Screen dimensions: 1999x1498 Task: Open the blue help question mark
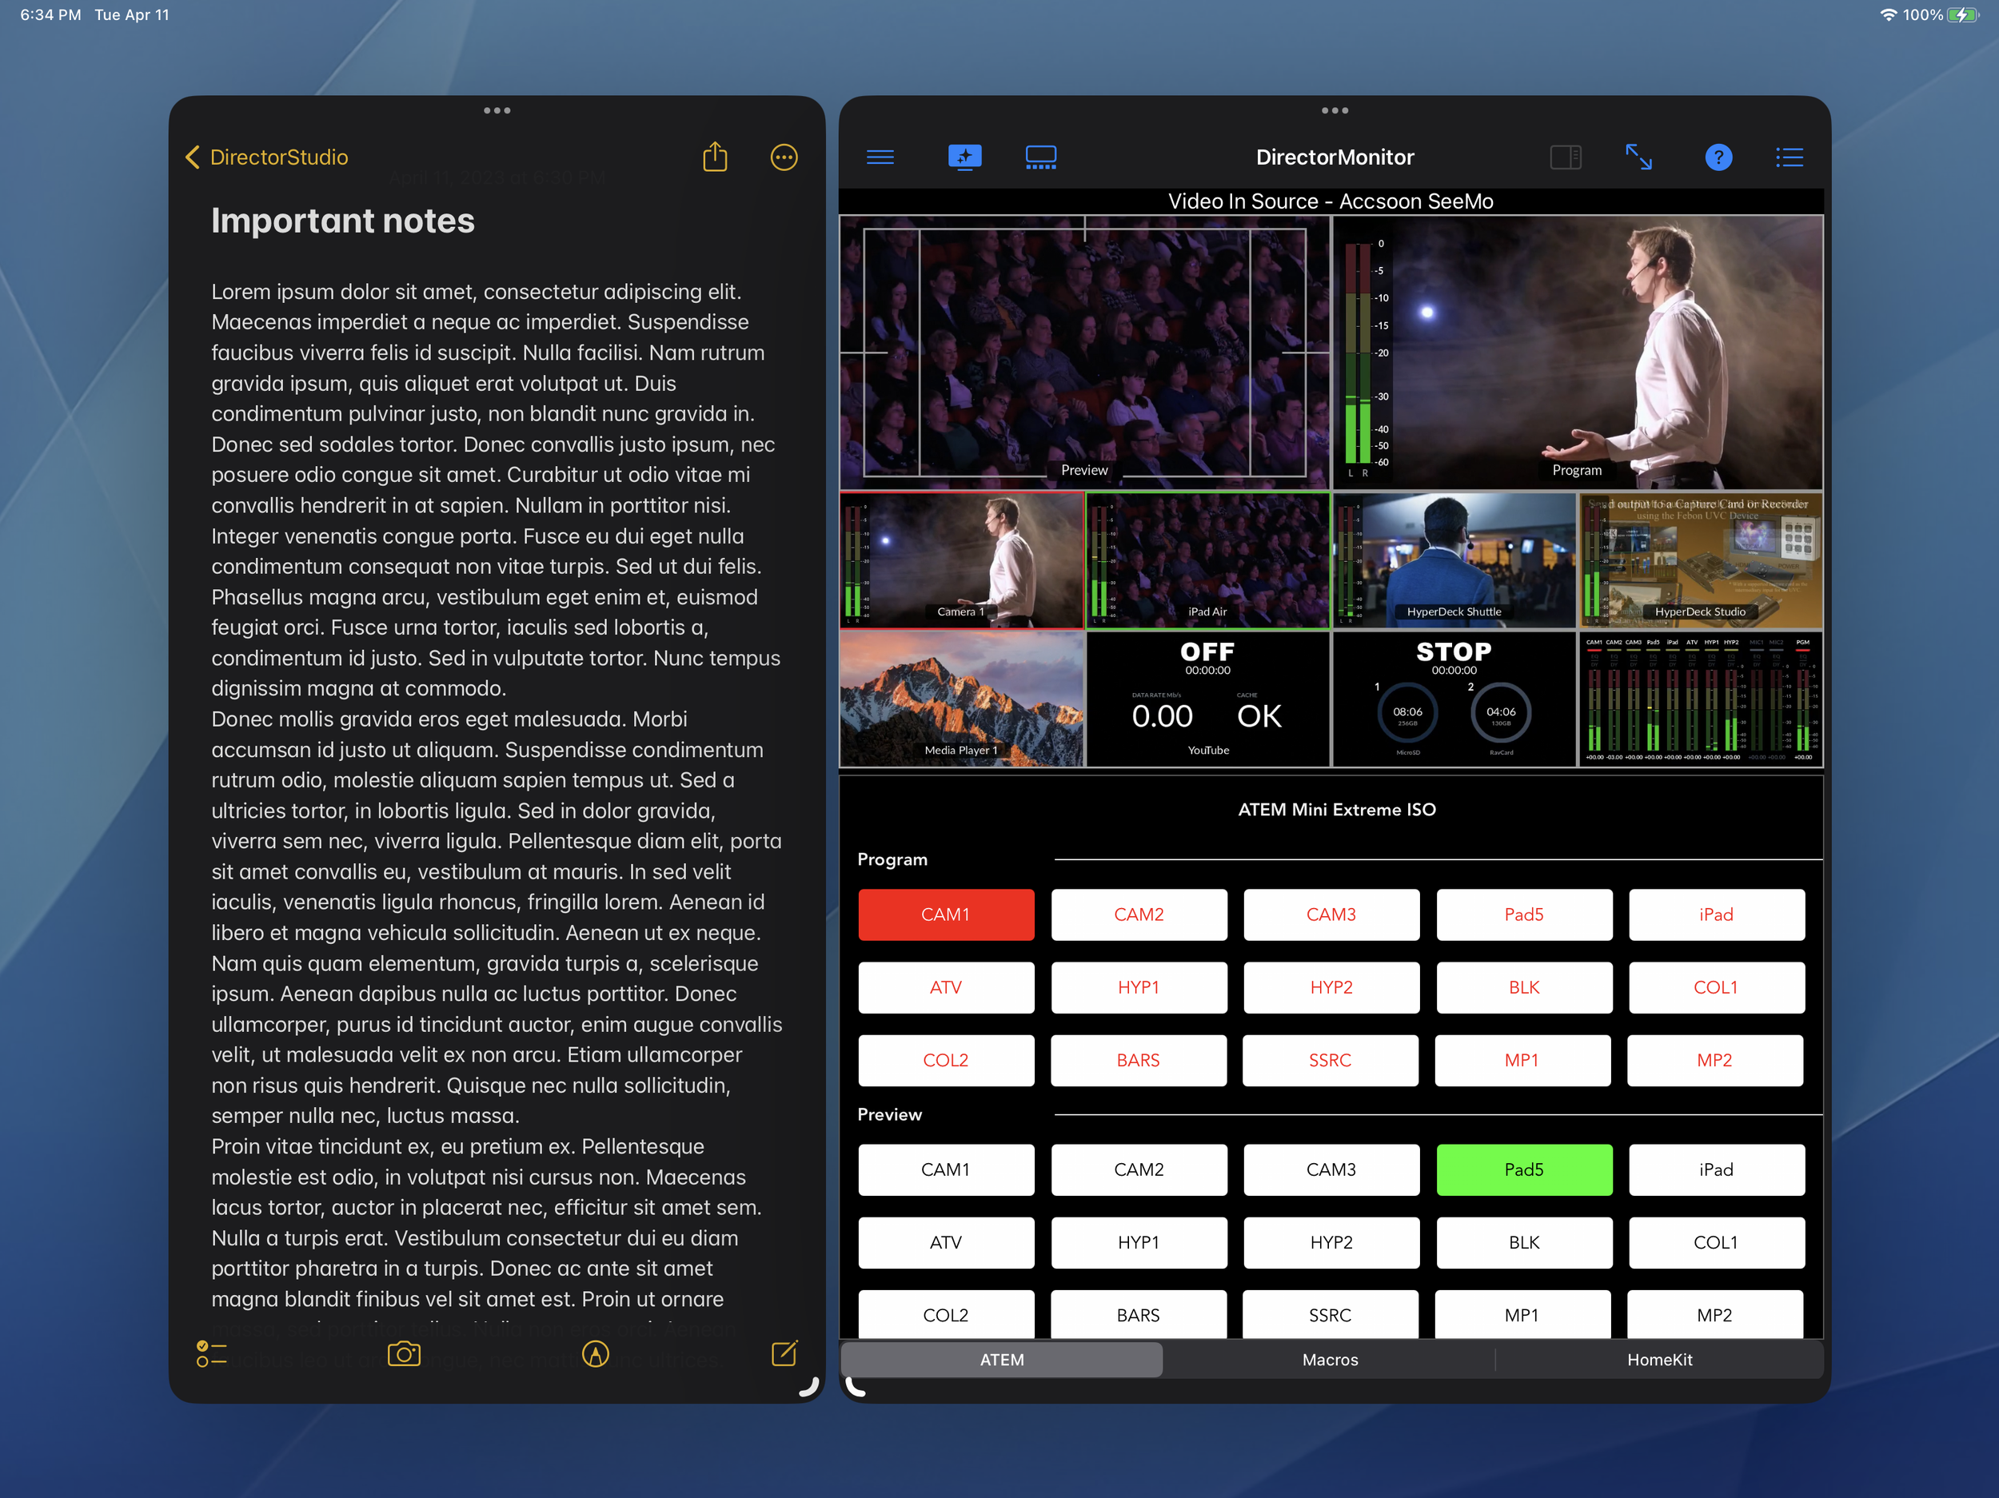click(1718, 157)
